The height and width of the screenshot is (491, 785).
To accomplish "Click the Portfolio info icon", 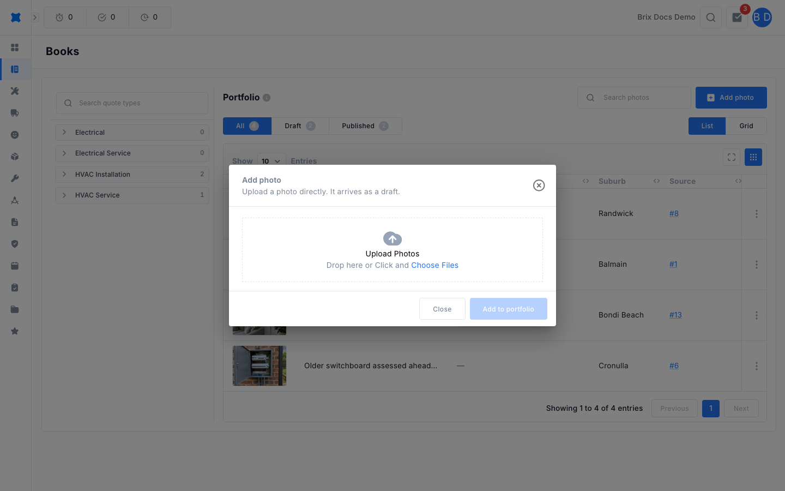I will coord(267,98).
